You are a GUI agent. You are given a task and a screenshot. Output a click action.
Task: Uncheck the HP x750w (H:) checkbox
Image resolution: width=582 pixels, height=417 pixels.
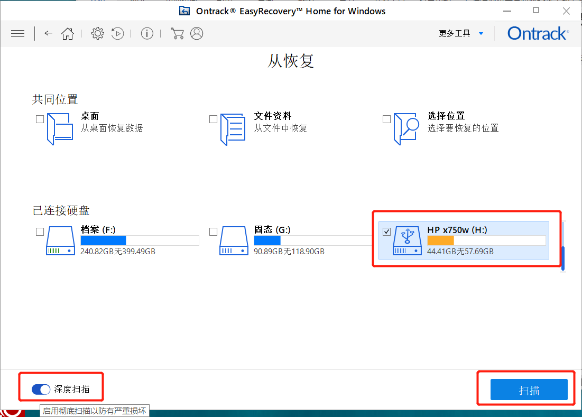386,231
